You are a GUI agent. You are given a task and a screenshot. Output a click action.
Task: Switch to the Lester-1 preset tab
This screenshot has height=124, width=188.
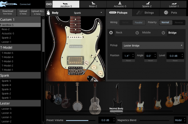point(174,4)
